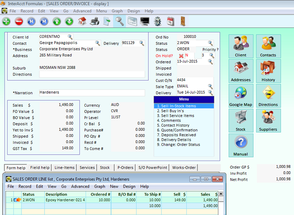Open the Manual help button
294x215 pixels.
241,145
